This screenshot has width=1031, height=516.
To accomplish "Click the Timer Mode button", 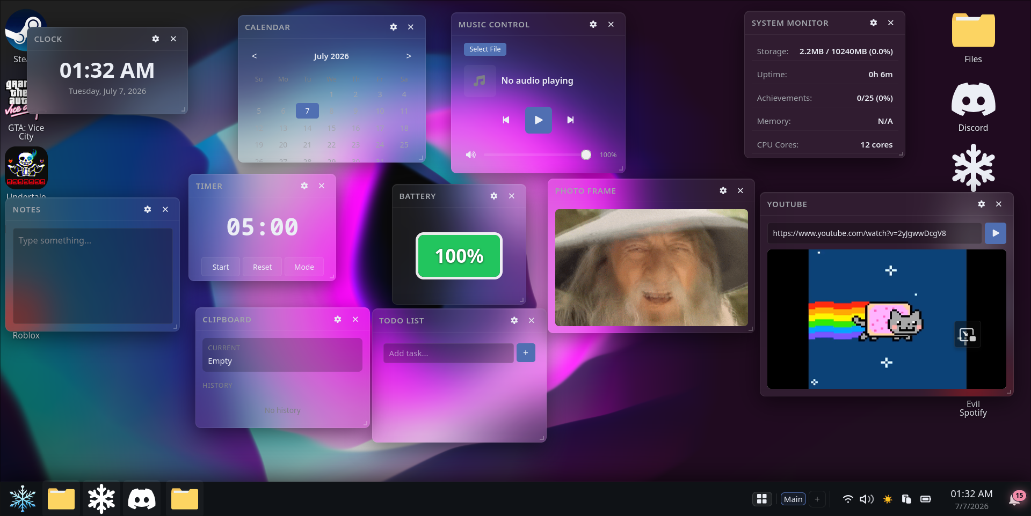I will [x=304, y=267].
